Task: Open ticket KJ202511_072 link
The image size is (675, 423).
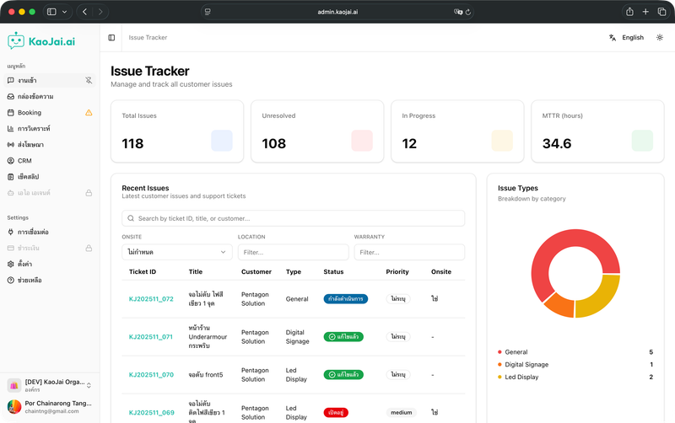Action: (x=151, y=299)
